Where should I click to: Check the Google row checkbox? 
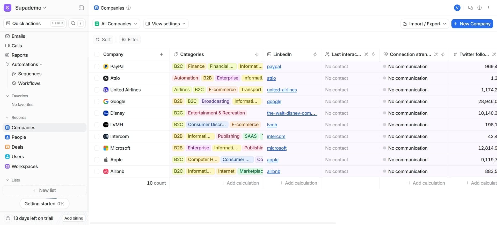click(x=97, y=101)
